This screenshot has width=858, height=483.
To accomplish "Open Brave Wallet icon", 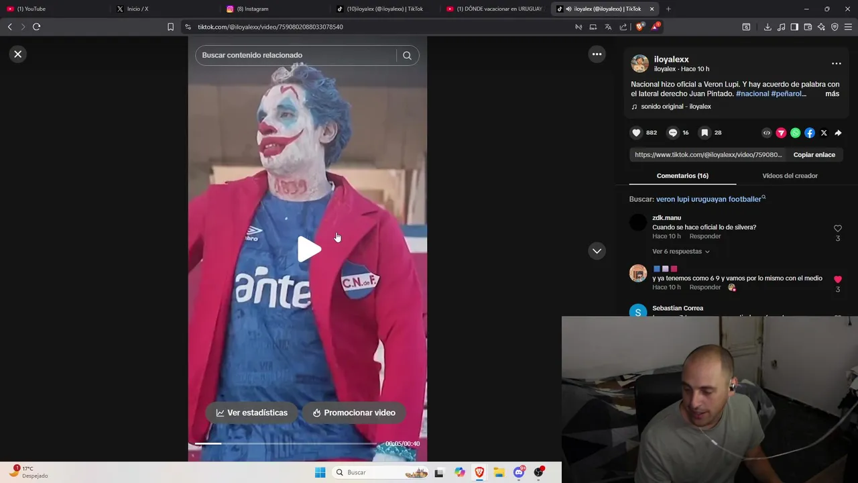I will (808, 27).
